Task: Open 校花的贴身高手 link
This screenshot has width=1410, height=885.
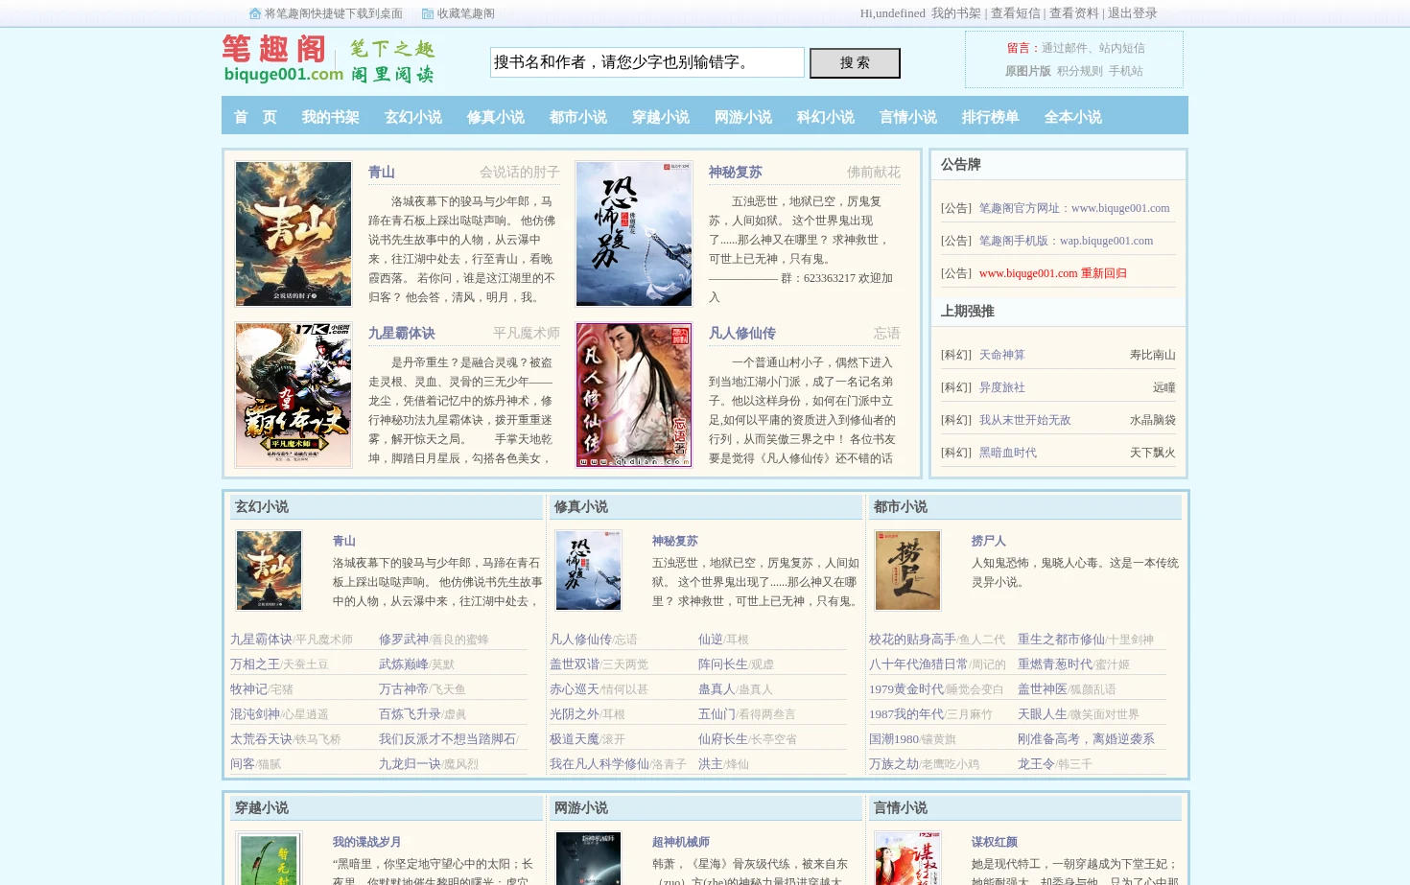Action: point(912,640)
